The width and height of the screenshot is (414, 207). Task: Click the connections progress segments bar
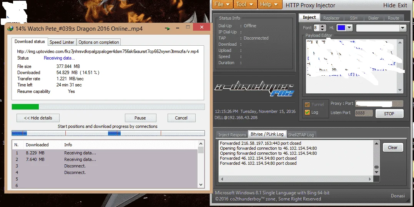click(x=108, y=133)
